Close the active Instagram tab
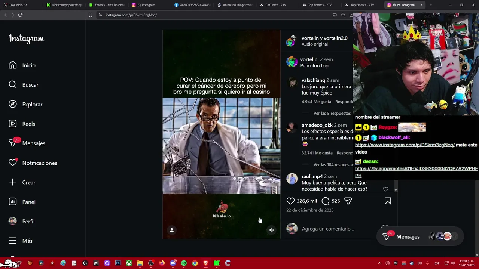This screenshot has width=479, height=269. point(421,5)
